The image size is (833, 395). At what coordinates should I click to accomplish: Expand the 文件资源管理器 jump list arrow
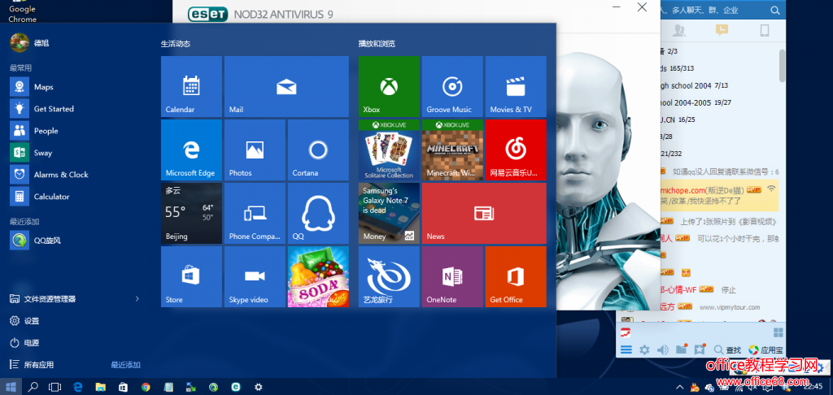[x=137, y=299]
